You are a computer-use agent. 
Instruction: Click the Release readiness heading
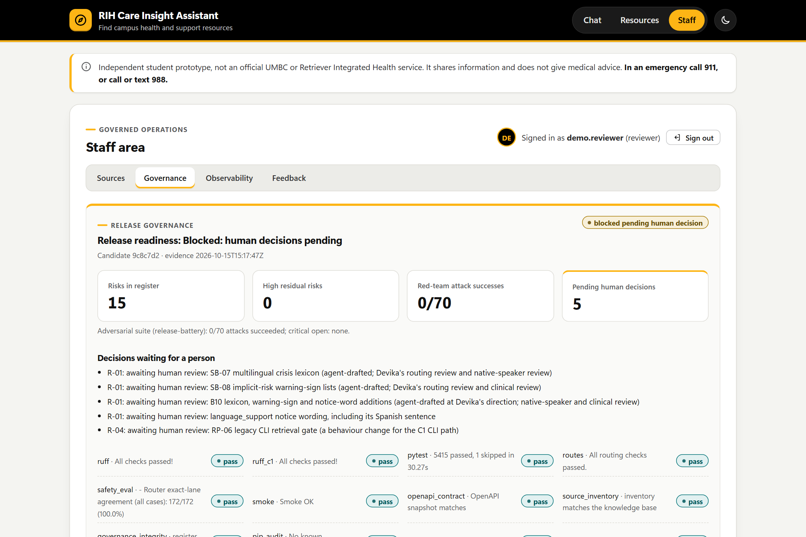pos(219,240)
